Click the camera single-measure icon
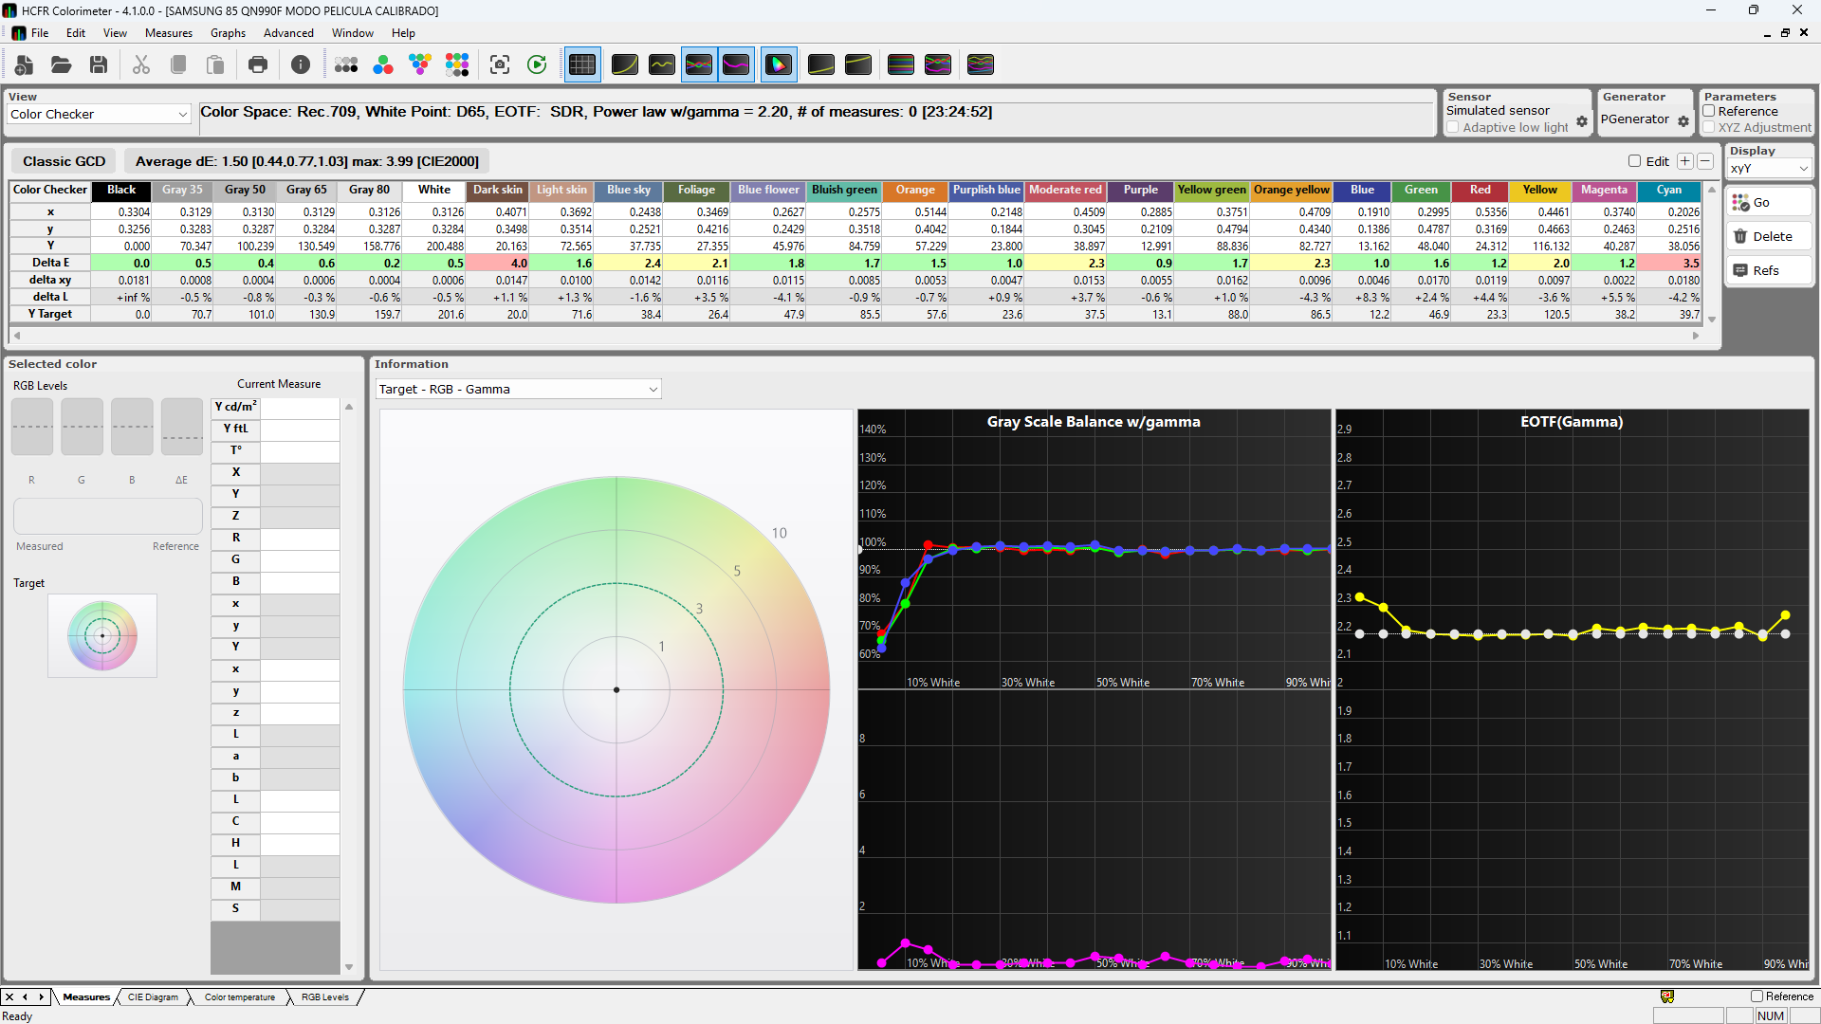The image size is (1821, 1024). coord(500,64)
